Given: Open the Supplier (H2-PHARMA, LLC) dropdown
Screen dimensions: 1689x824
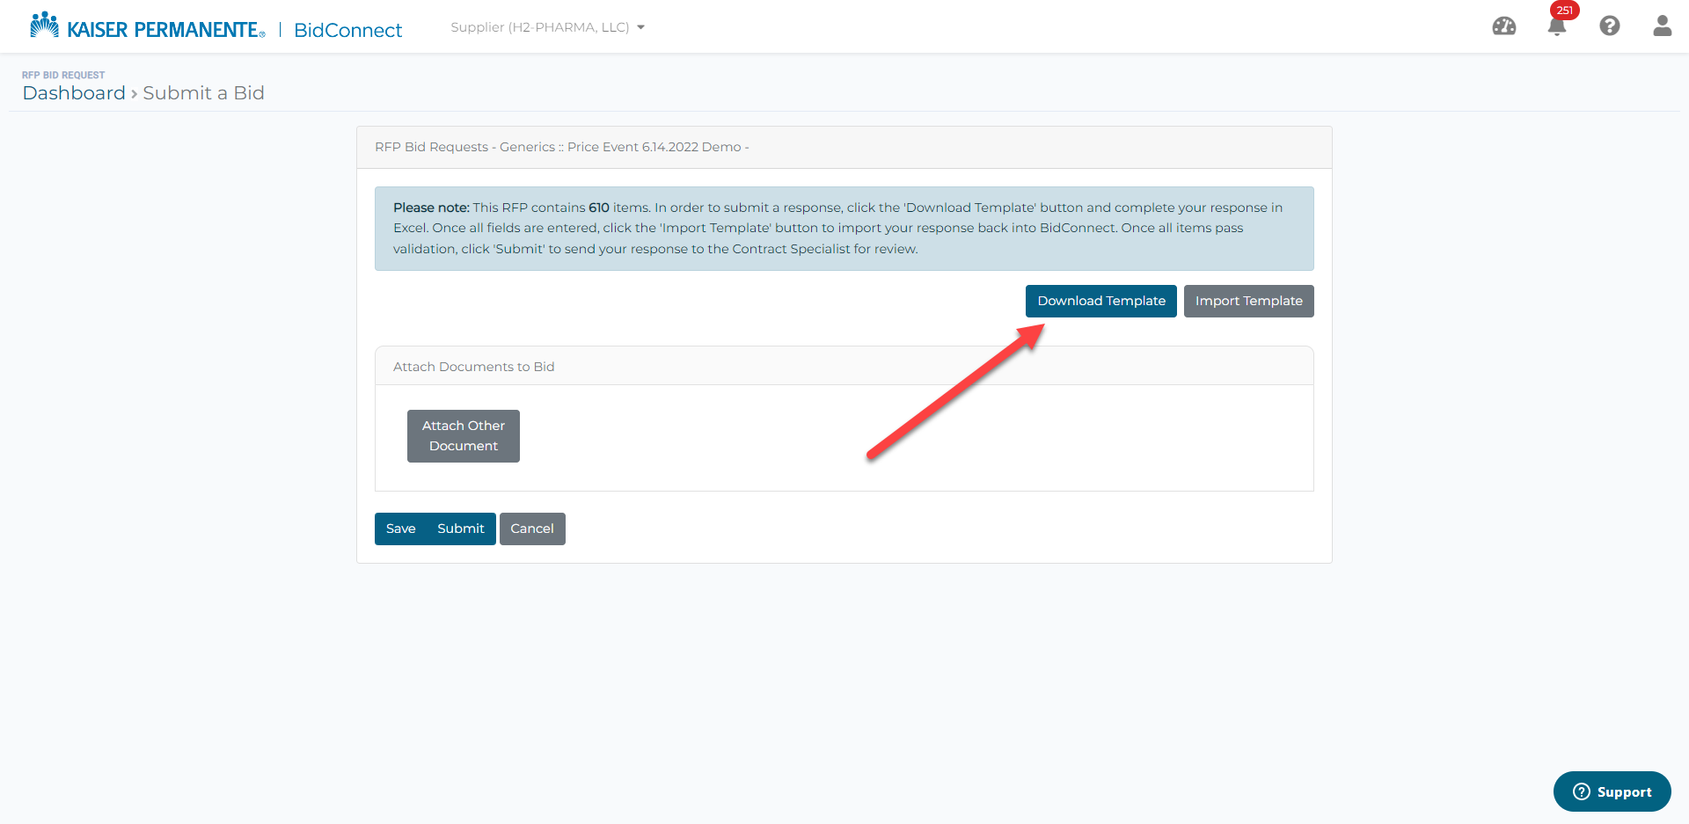Looking at the screenshot, I should click(540, 27).
